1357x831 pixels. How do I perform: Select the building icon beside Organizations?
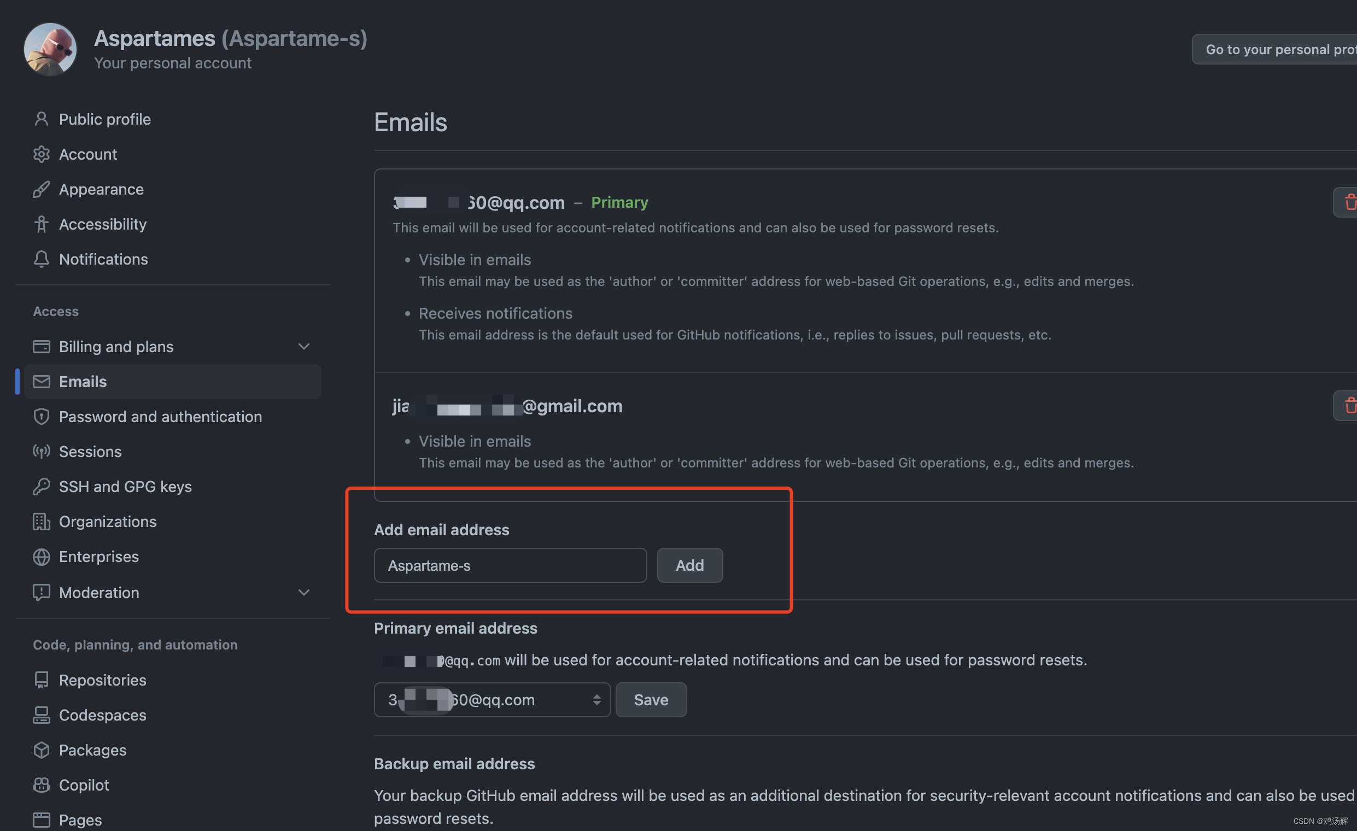[x=42, y=522]
